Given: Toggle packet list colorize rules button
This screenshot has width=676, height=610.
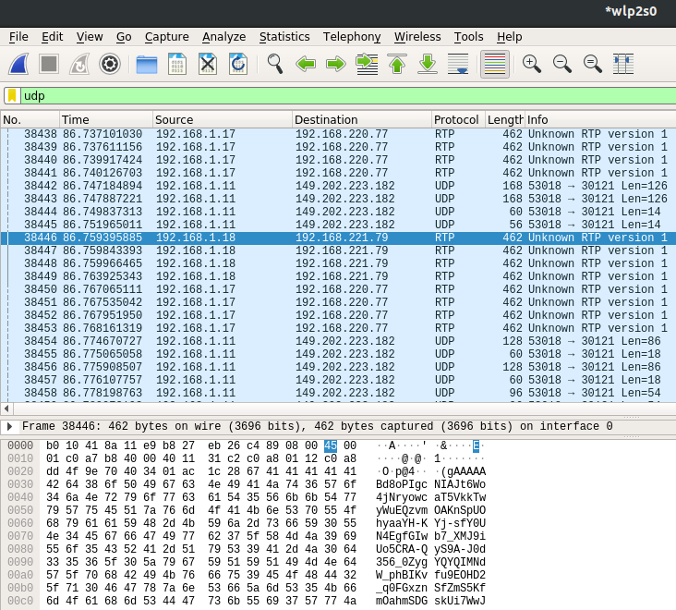Looking at the screenshot, I should point(495,64).
